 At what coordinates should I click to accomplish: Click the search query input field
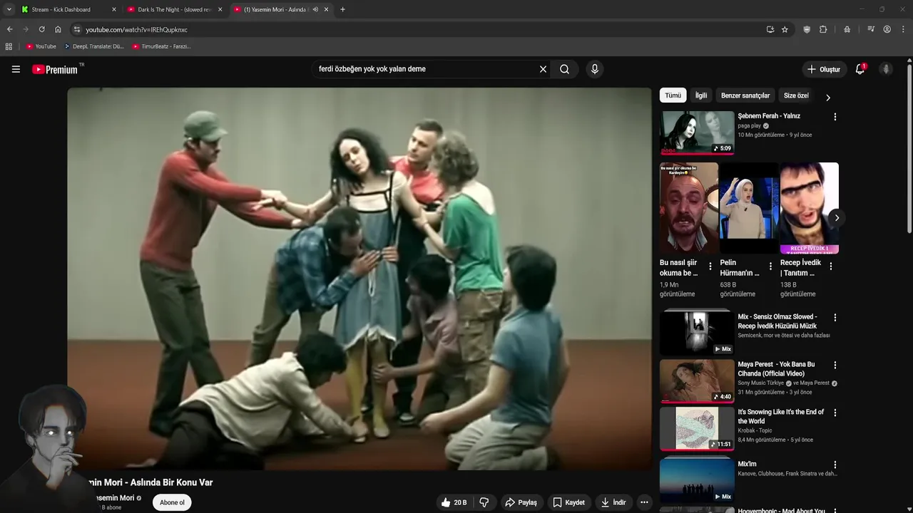point(424,69)
